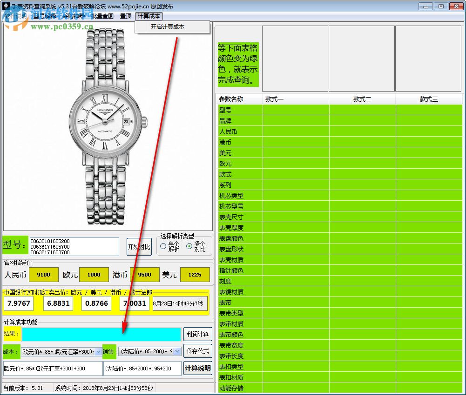Click the 美元 price field showing 1225

tap(195, 275)
